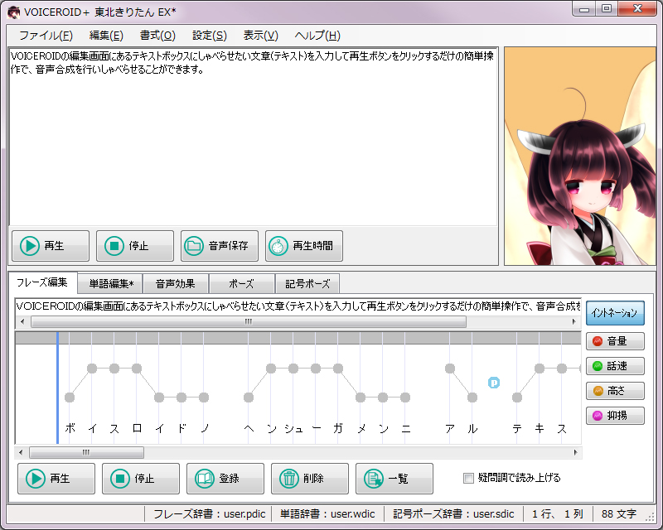Register the phrase with the 登録 button
The width and height of the screenshot is (663, 530).
pyautogui.click(x=225, y=479)
